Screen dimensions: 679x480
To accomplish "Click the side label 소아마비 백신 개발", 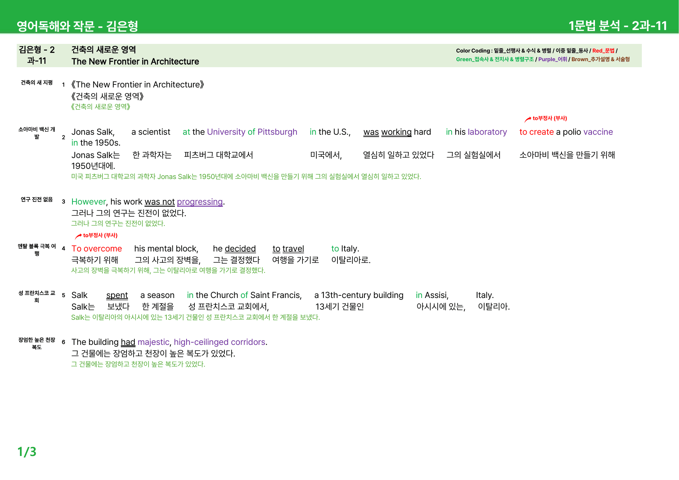I will [37, 133].
